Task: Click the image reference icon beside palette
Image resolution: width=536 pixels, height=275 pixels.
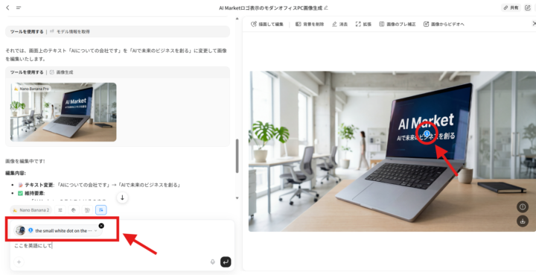Action: tap(87, 210)
